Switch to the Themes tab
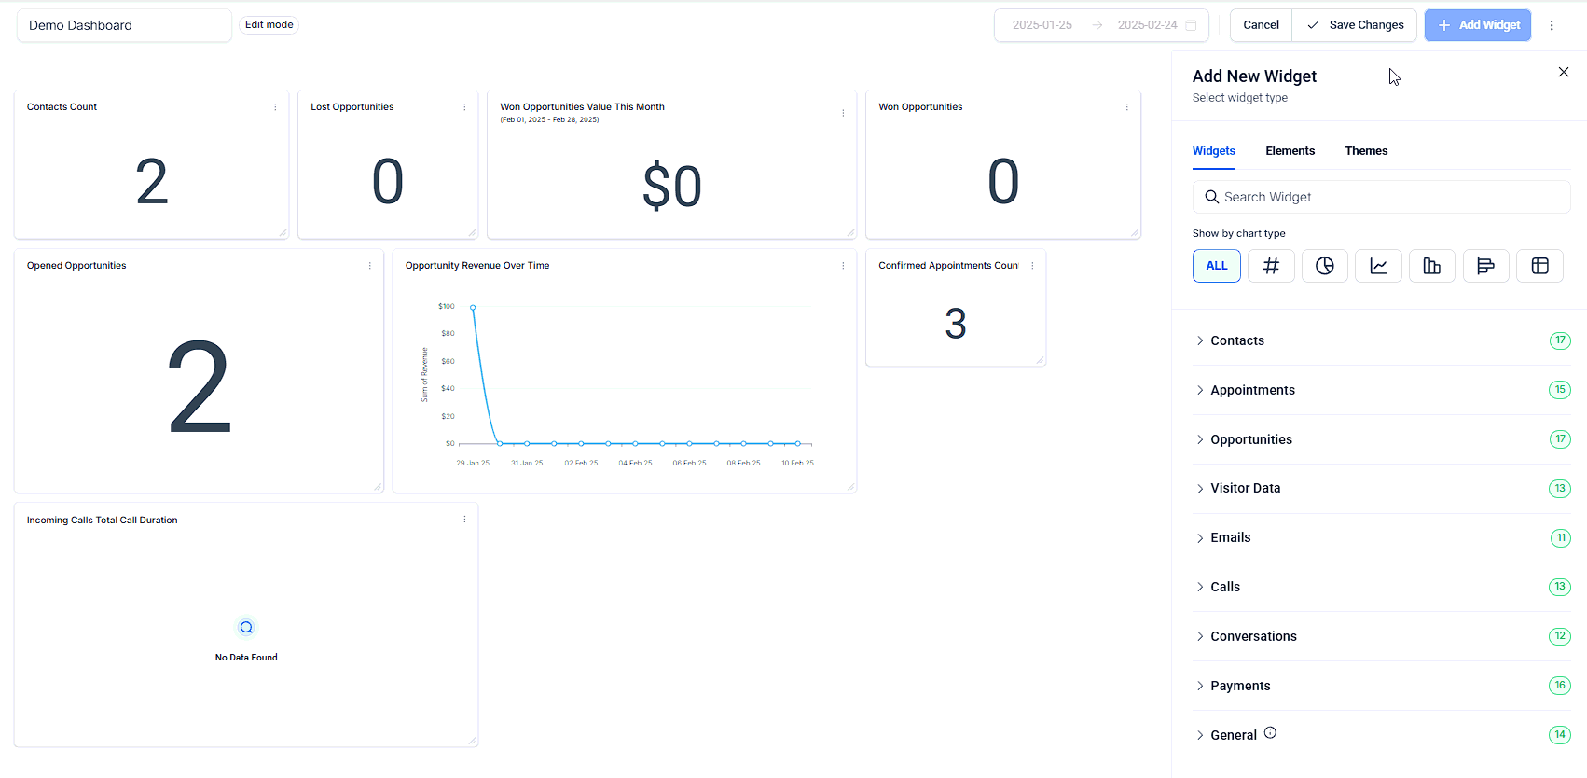This screenshot has width=1587, height=778. click(1366, 151)
